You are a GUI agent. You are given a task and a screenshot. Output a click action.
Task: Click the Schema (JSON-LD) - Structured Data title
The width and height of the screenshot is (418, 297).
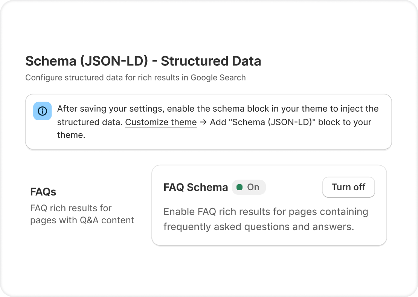pos(143,61)
